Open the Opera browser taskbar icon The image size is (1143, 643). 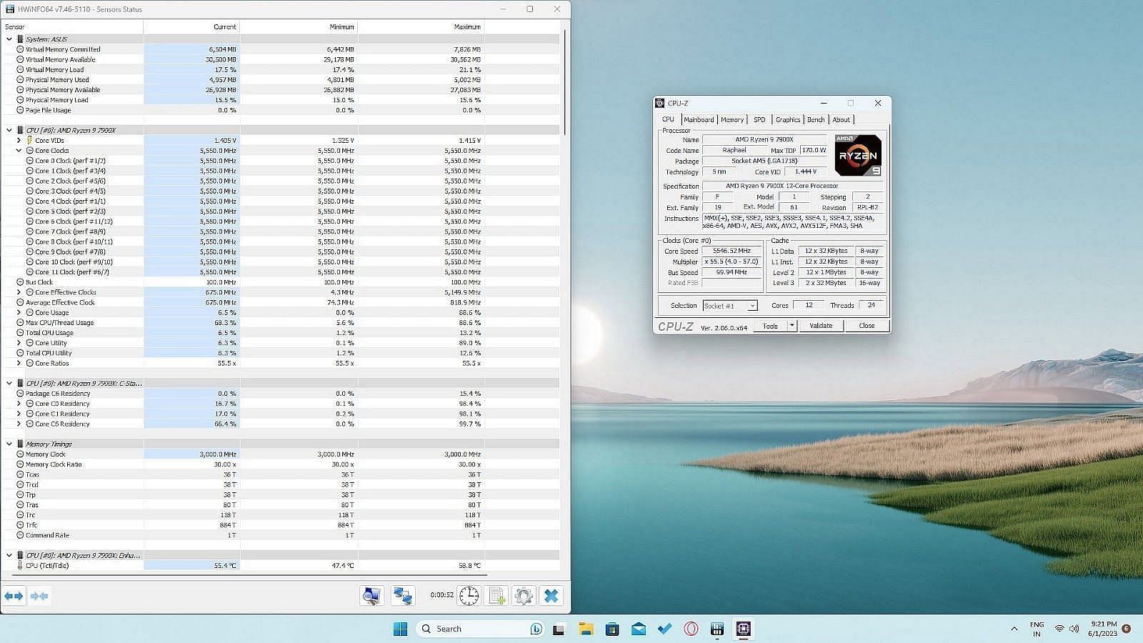point(691,629)
